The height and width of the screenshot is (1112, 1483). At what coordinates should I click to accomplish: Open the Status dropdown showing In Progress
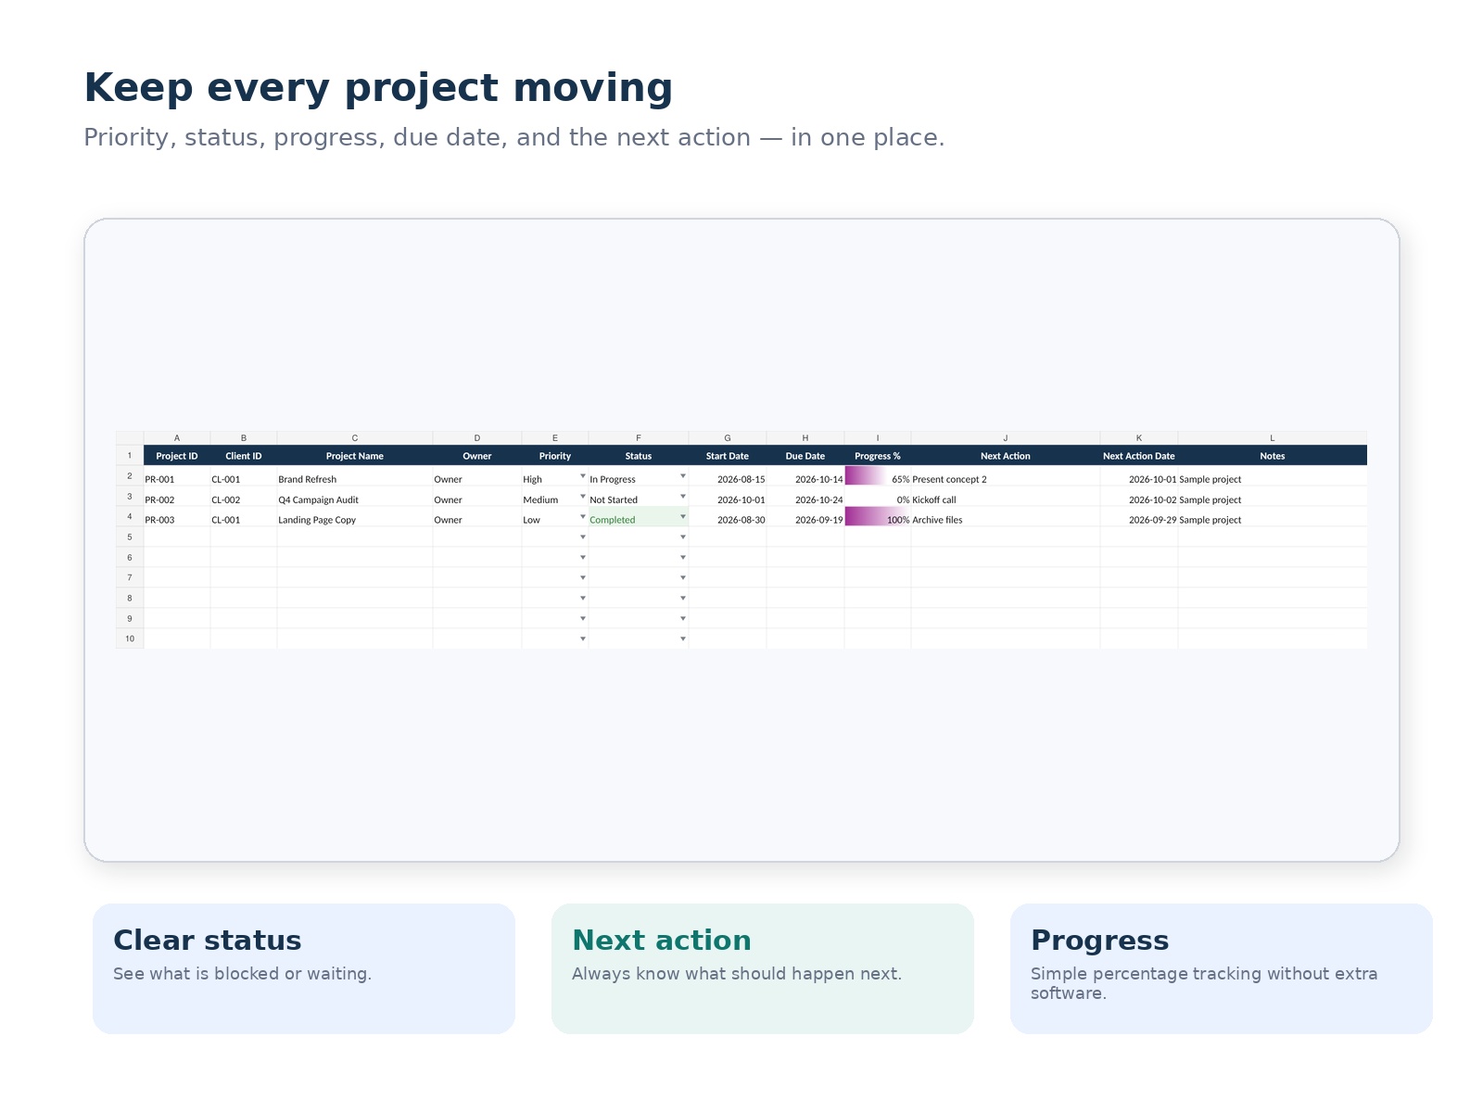[683, 476]
